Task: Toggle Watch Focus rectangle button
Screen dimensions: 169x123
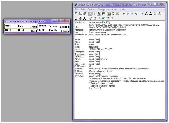Action: pos(90,14)
